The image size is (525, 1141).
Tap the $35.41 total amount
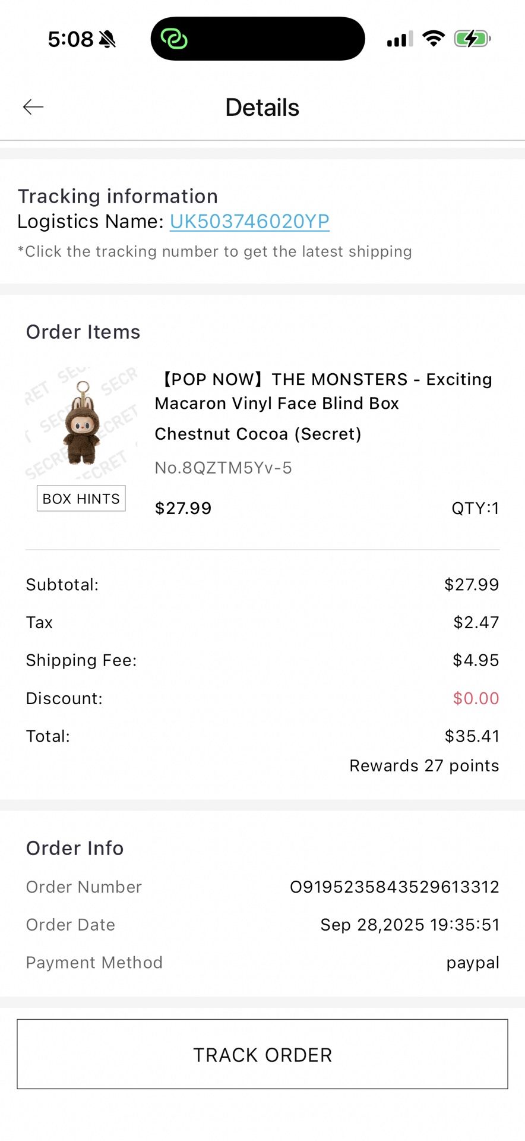click(472, 736)
